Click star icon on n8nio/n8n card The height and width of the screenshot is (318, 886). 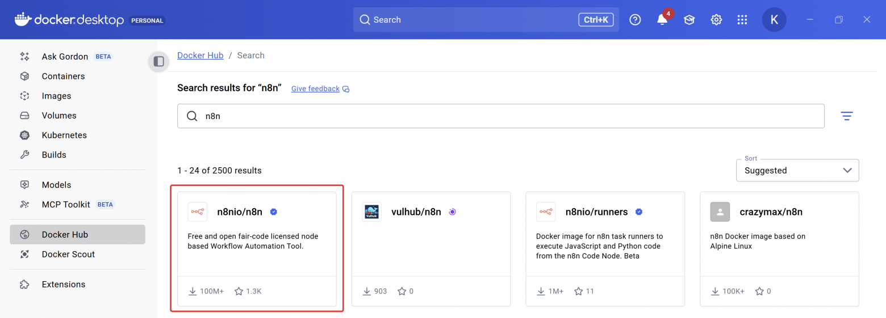click(x=239, y=291)
